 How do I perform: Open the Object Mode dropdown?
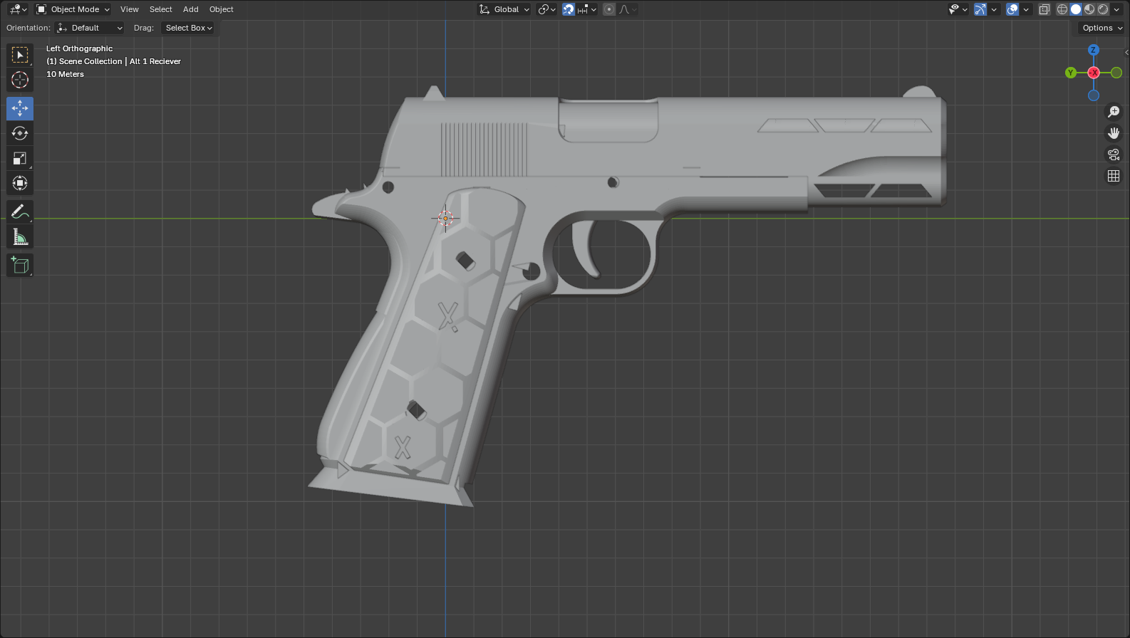coord(73,9)
